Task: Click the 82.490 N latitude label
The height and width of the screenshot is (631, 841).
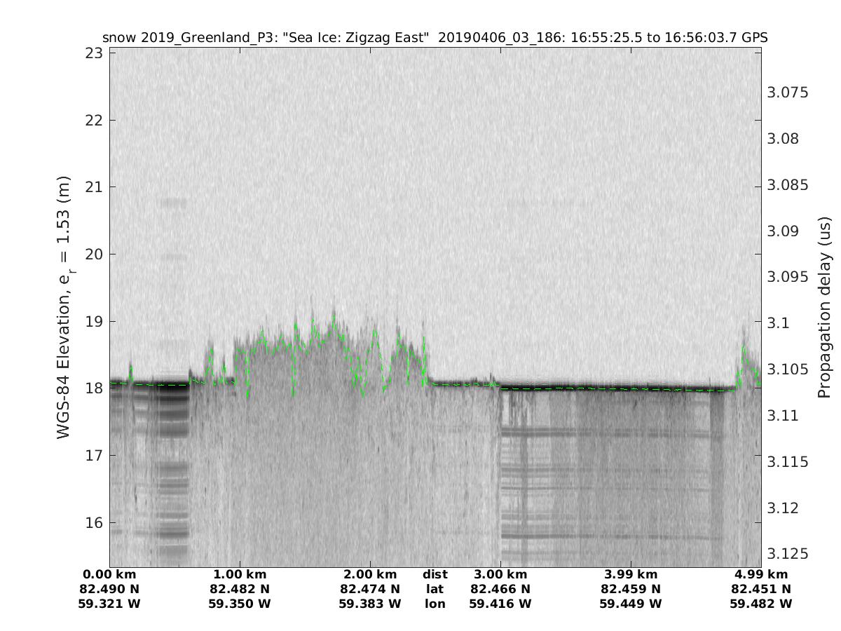Action: coord(109,589)
